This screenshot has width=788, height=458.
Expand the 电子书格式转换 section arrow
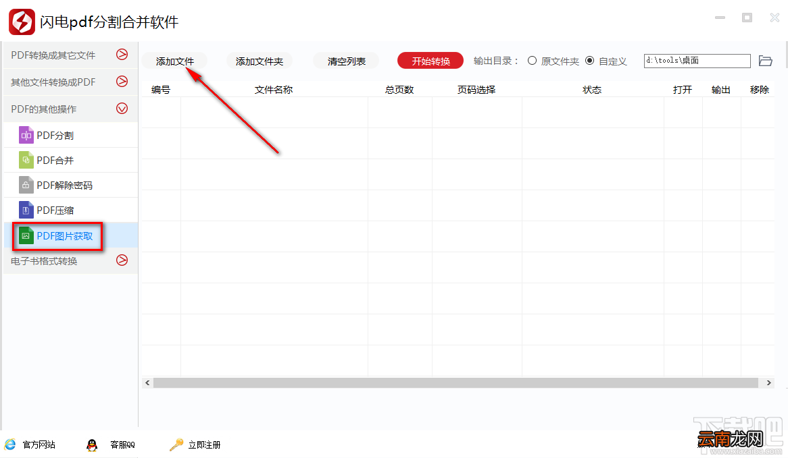122,260
